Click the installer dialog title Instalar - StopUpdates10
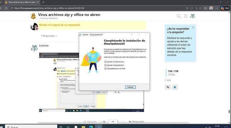The width and height of the screenshot is (231, 128). point(92,35)
